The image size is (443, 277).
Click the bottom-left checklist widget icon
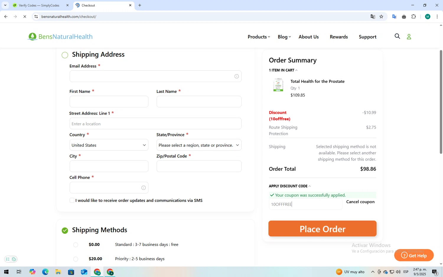pos(8,259)
